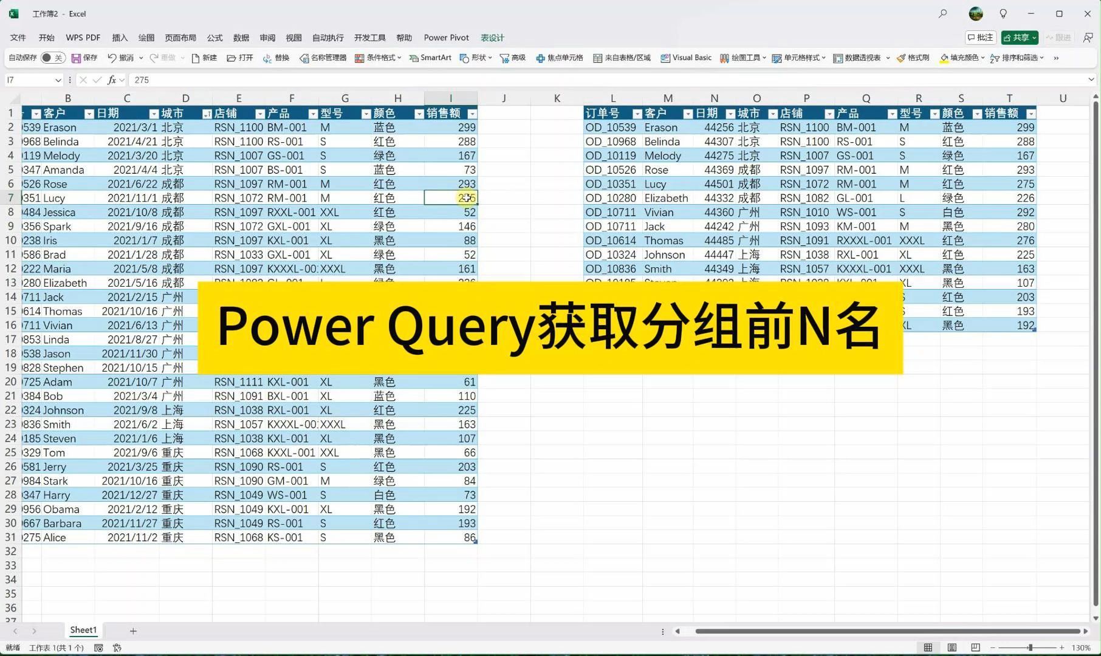The height and width of the screenshot is (656, 1101).
Task: Switch to the 数据 (Data) tab
Action: click(x=241, y=38)
